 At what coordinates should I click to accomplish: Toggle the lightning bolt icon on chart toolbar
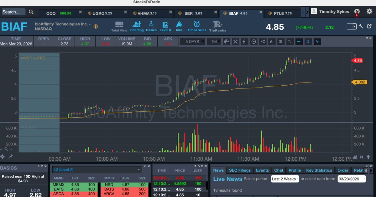[244, 41]
